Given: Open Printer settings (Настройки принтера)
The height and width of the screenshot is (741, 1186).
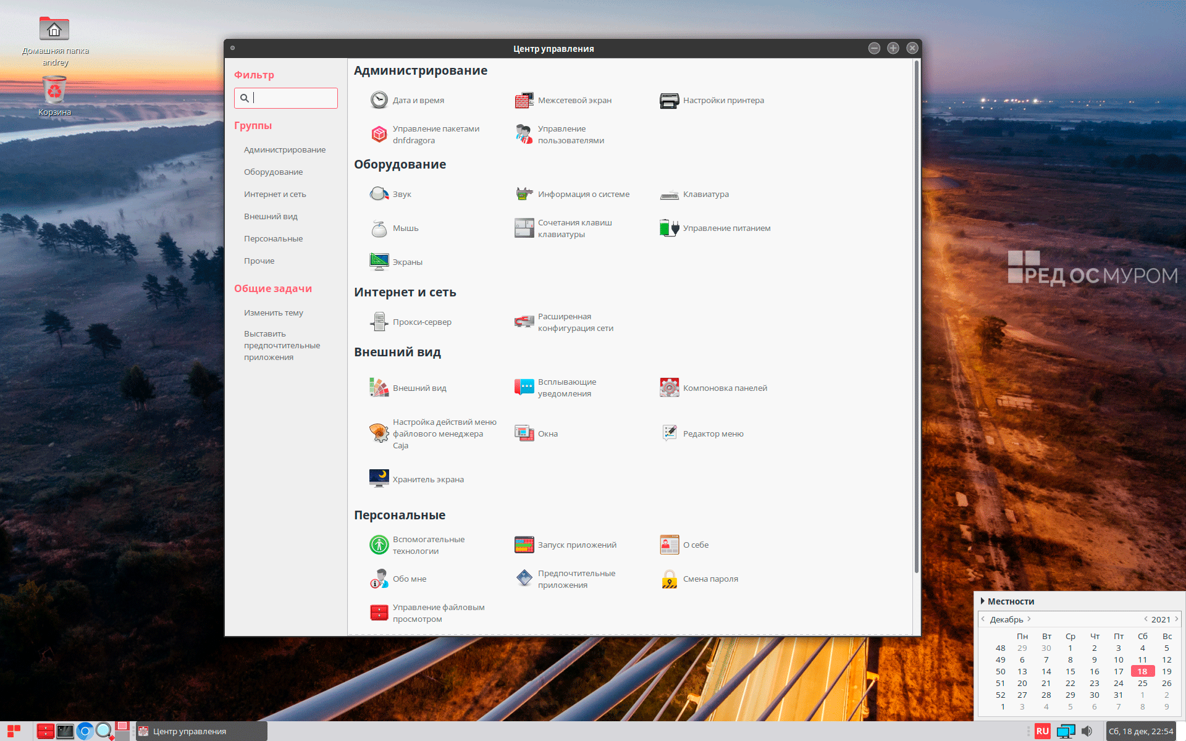Looking at the screenshot, I should point(669,100).
